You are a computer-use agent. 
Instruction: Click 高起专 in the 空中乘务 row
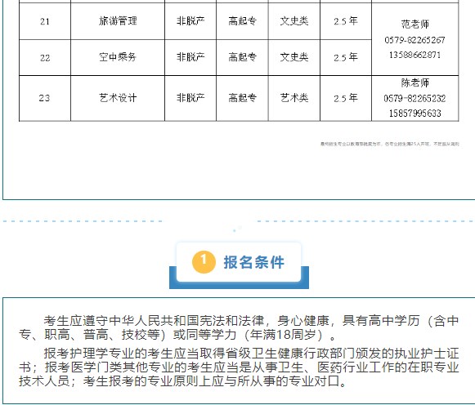[x=242, y=57]
